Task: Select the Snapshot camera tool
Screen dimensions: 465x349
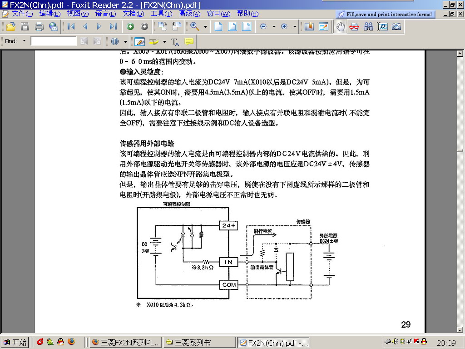Action: [x=396, y=26]
